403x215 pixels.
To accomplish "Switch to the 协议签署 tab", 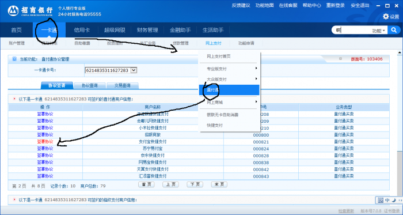I will pyautogui.click(x=57, y=86).
